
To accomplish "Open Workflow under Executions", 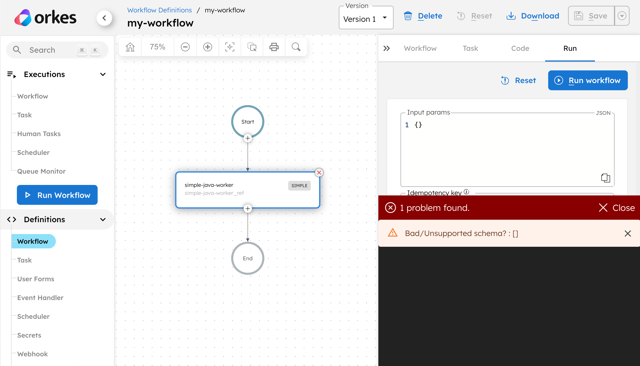I will tap(33, 96).
